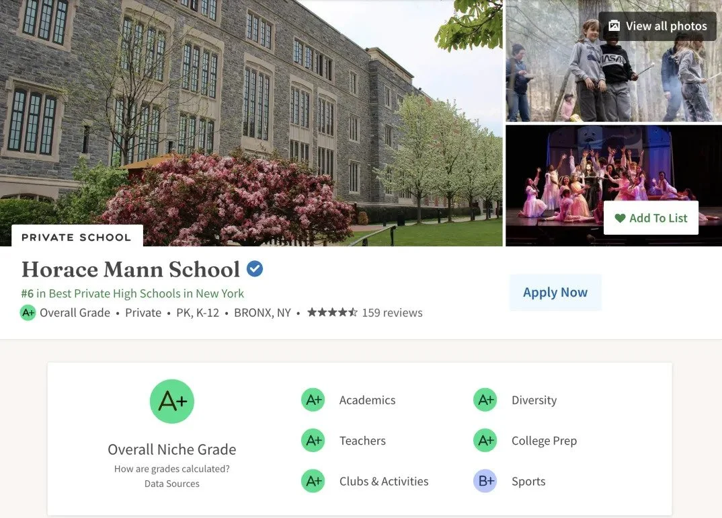Click the Horace Mann School heading
Screen dimensions: 722x518
pos(131,269)
